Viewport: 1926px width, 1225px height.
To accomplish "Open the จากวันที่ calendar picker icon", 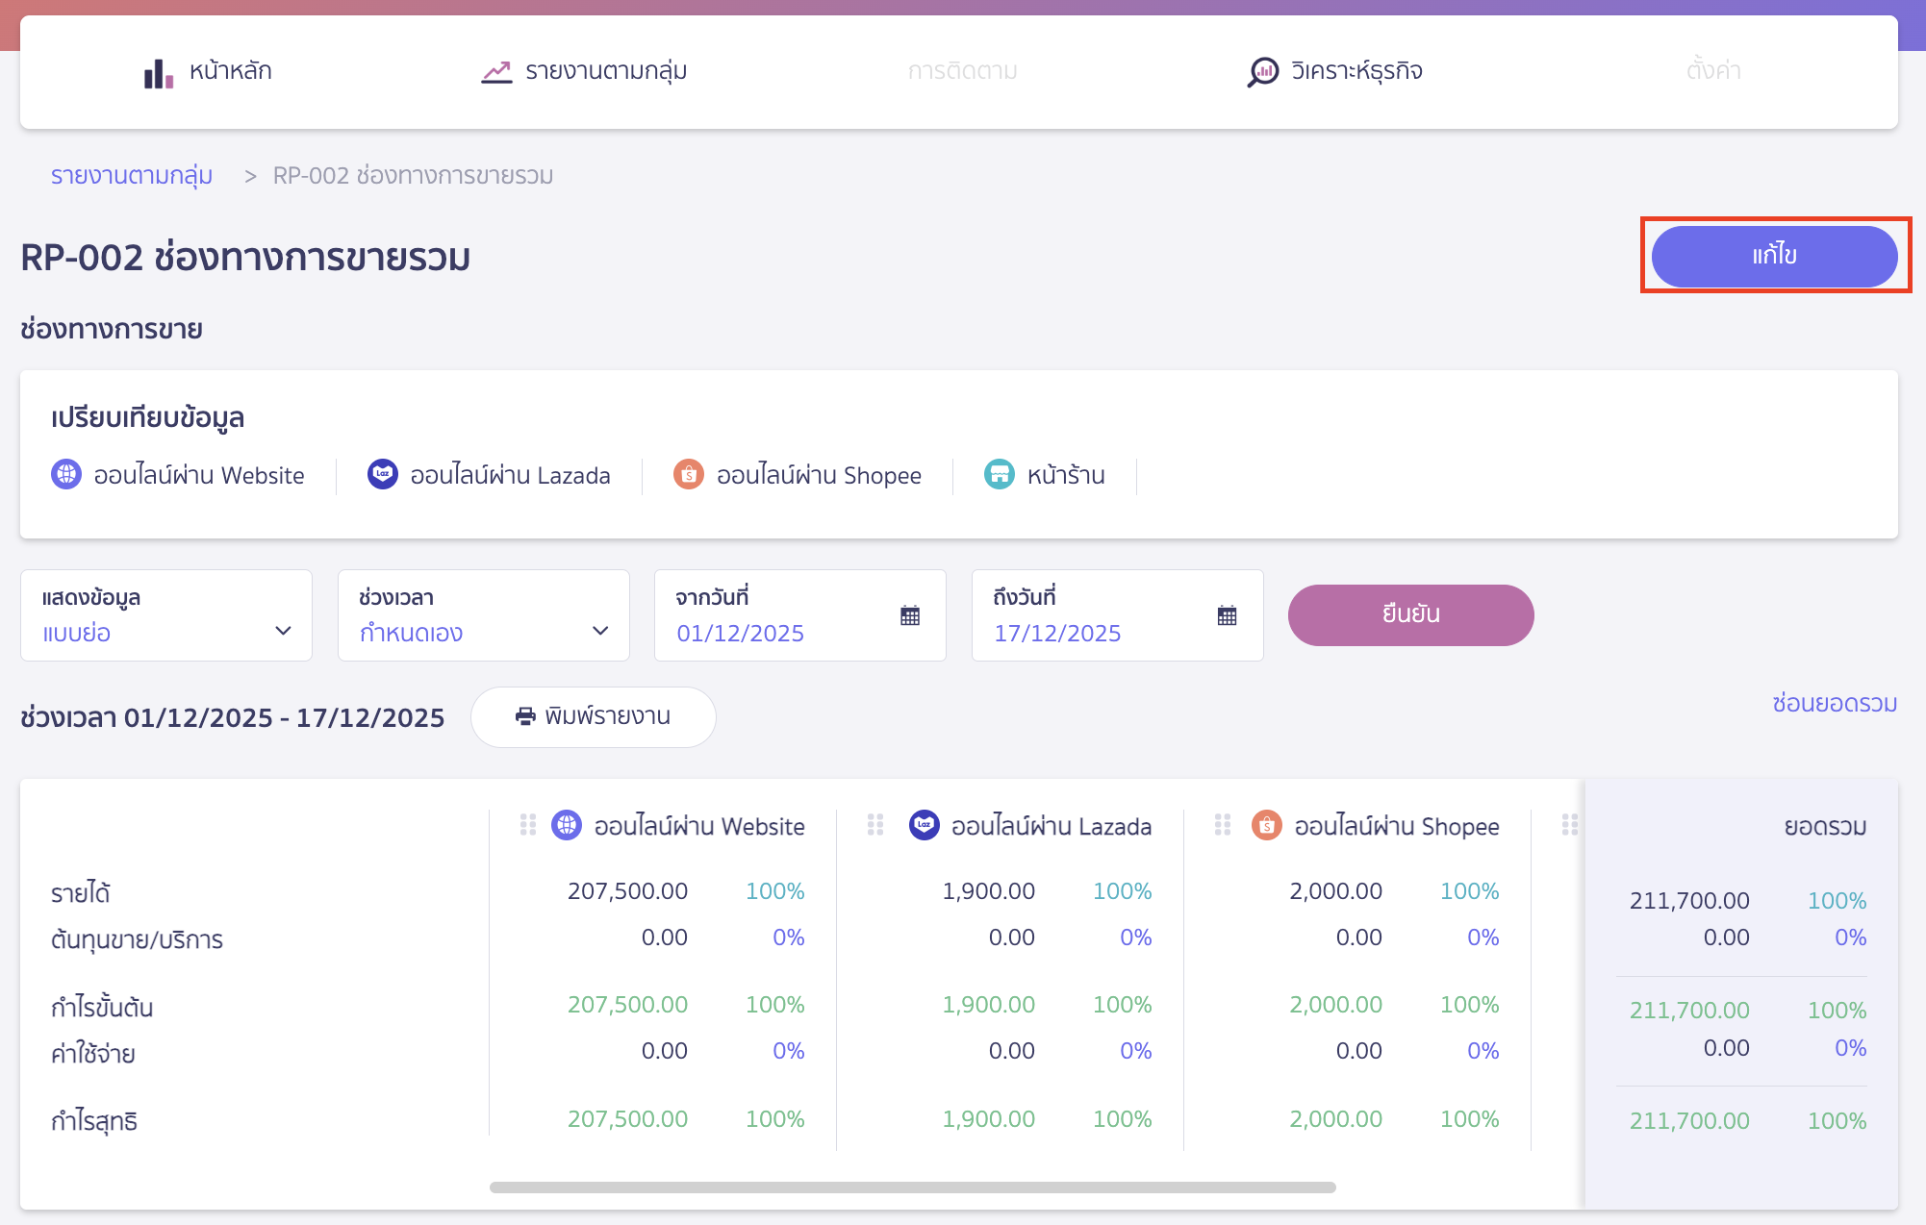I will [909, 615].
